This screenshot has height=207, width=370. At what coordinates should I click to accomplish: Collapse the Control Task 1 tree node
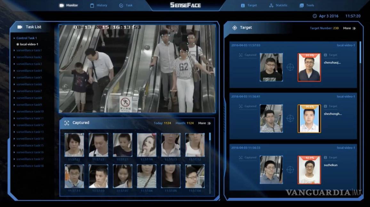[14, 38]
